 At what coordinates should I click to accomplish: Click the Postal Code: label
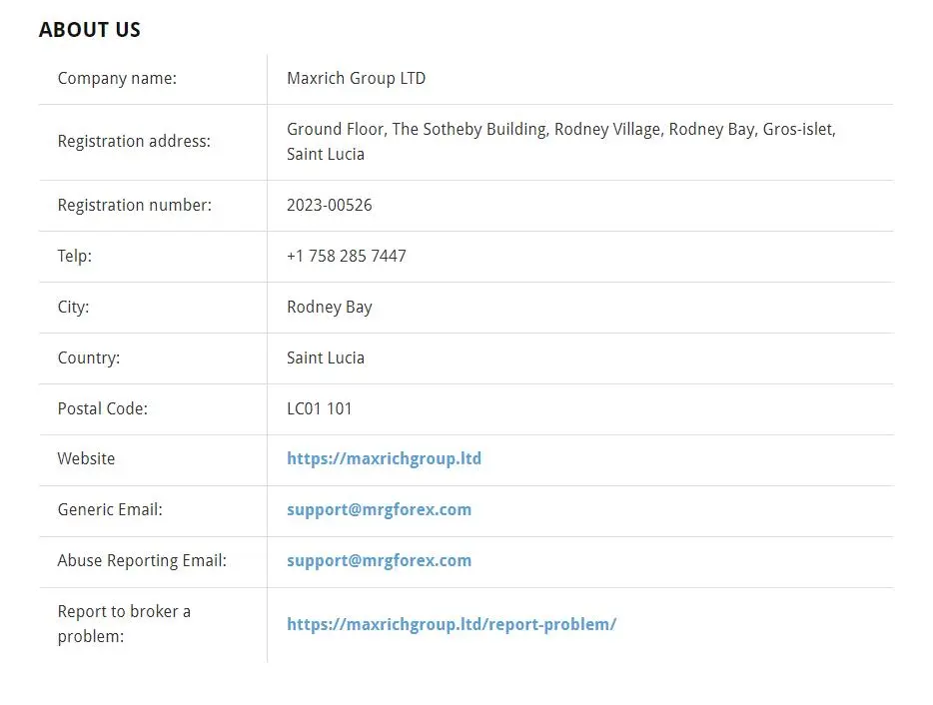102,408
